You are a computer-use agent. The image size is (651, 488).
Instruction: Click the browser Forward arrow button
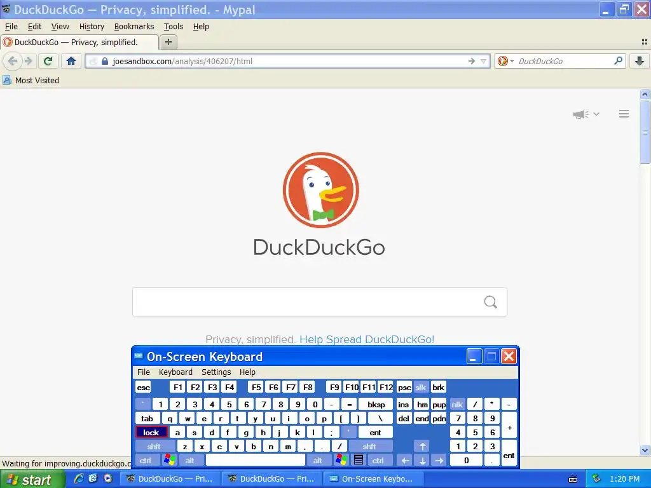(x=28, y=62)
